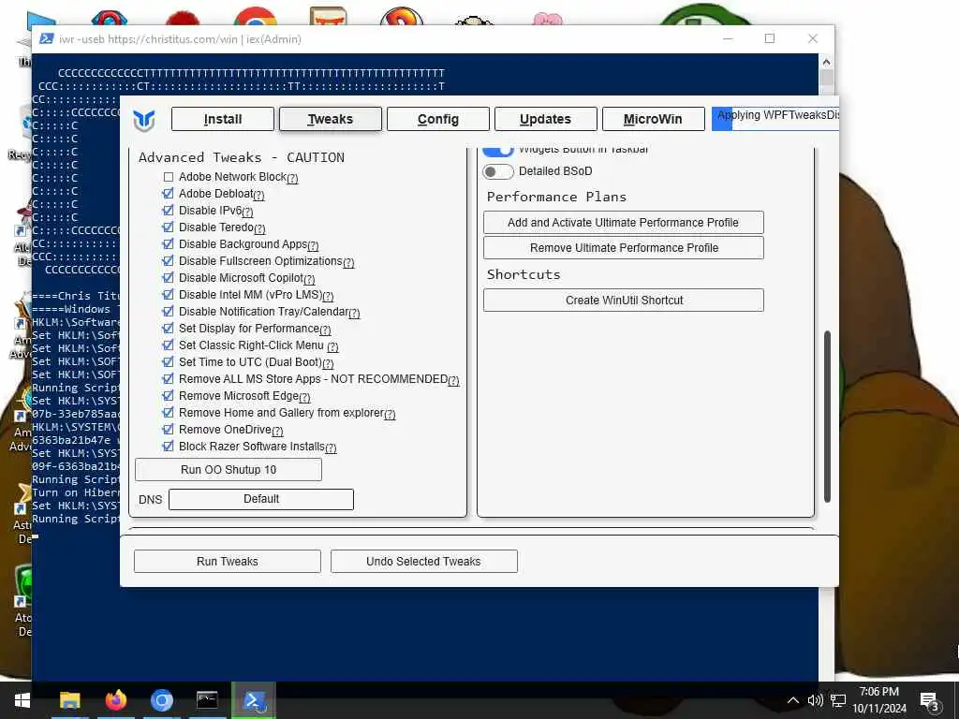Uncheck Disable Background Apps
959x719 pixels.
click(169, 244)
